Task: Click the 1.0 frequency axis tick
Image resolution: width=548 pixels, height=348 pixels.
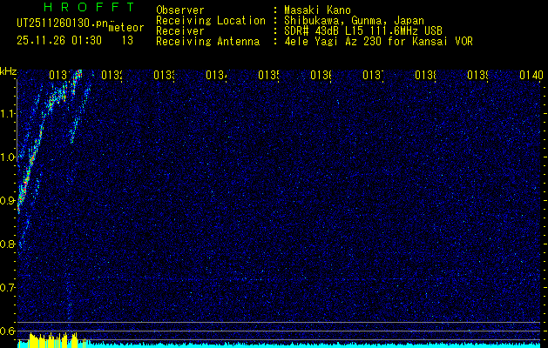Action: click(x=8, y=157)
